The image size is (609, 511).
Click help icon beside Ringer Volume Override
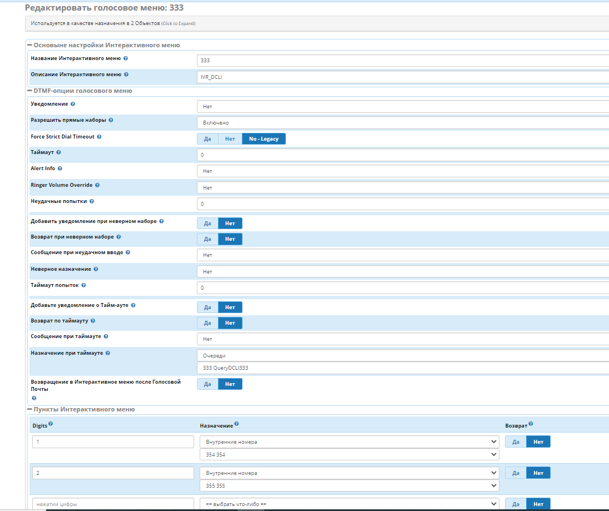pos(97,185)
